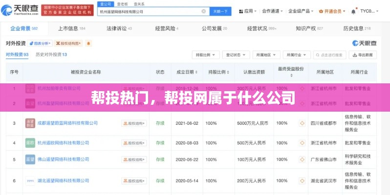Click the orange bell icon beside 股权结构图

tap(88, 43)
